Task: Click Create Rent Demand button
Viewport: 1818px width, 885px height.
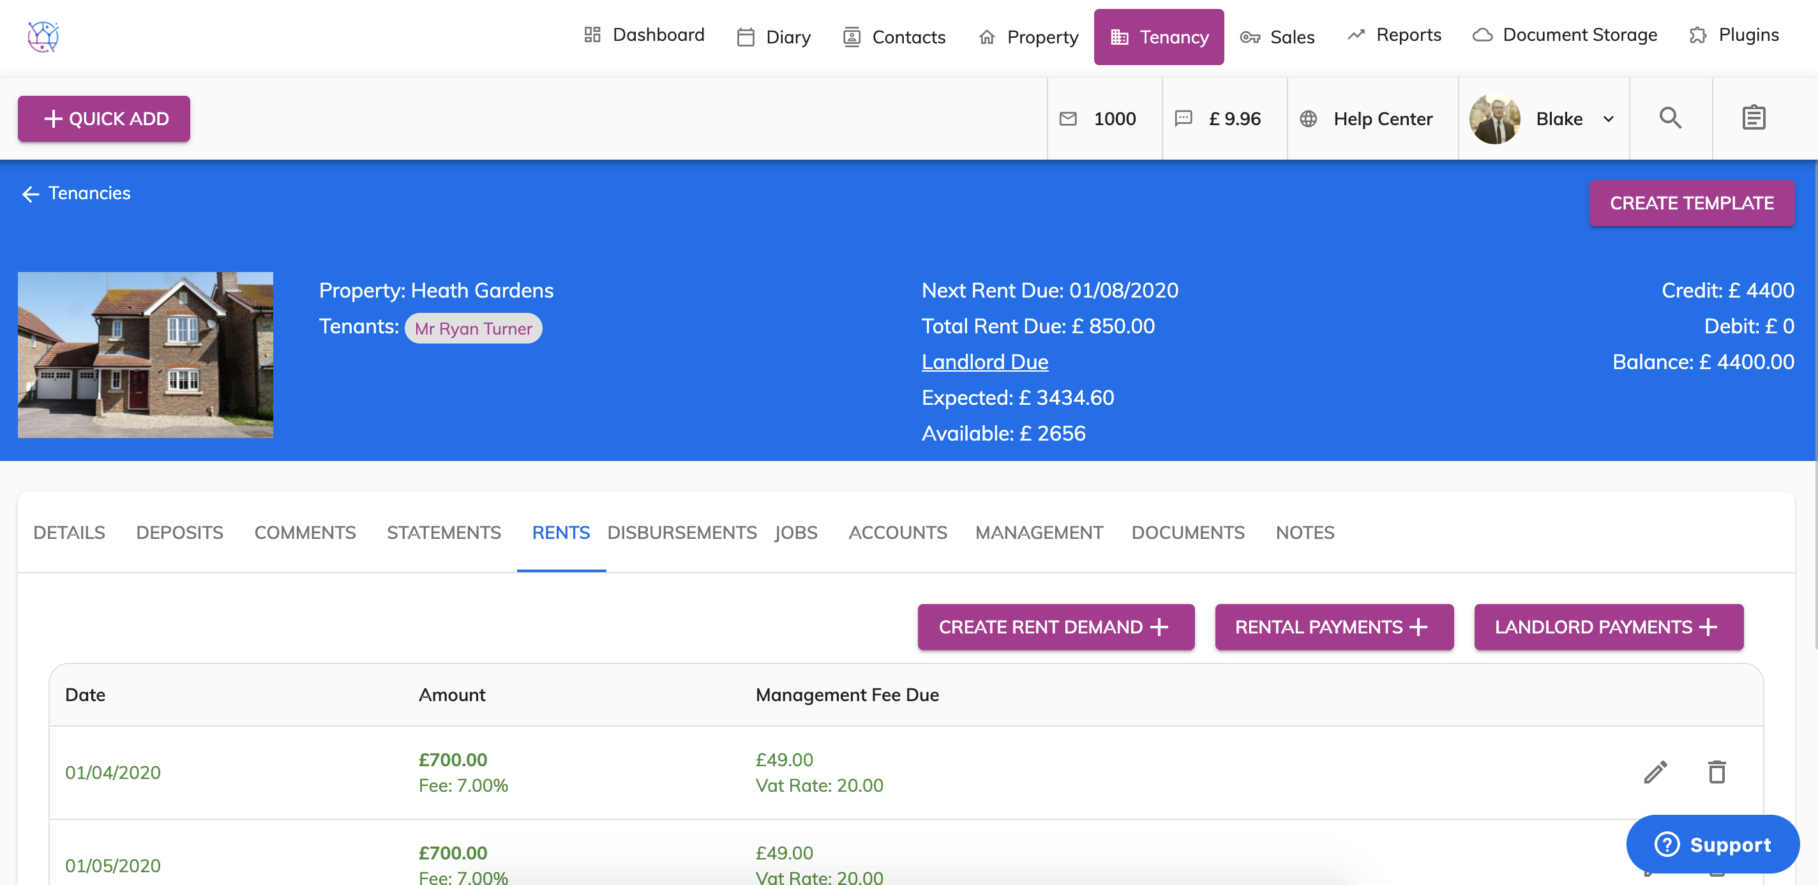Action: (1055, 626)
